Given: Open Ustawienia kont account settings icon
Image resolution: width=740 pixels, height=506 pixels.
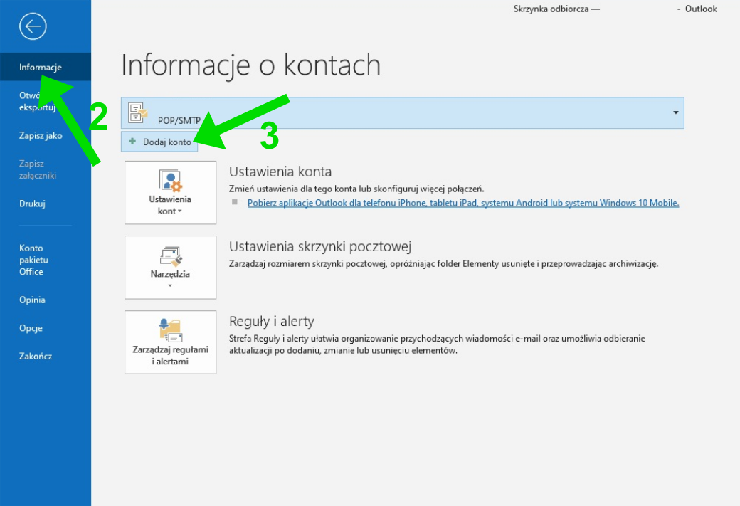Looking at the screenshot, I should point(170,181).
